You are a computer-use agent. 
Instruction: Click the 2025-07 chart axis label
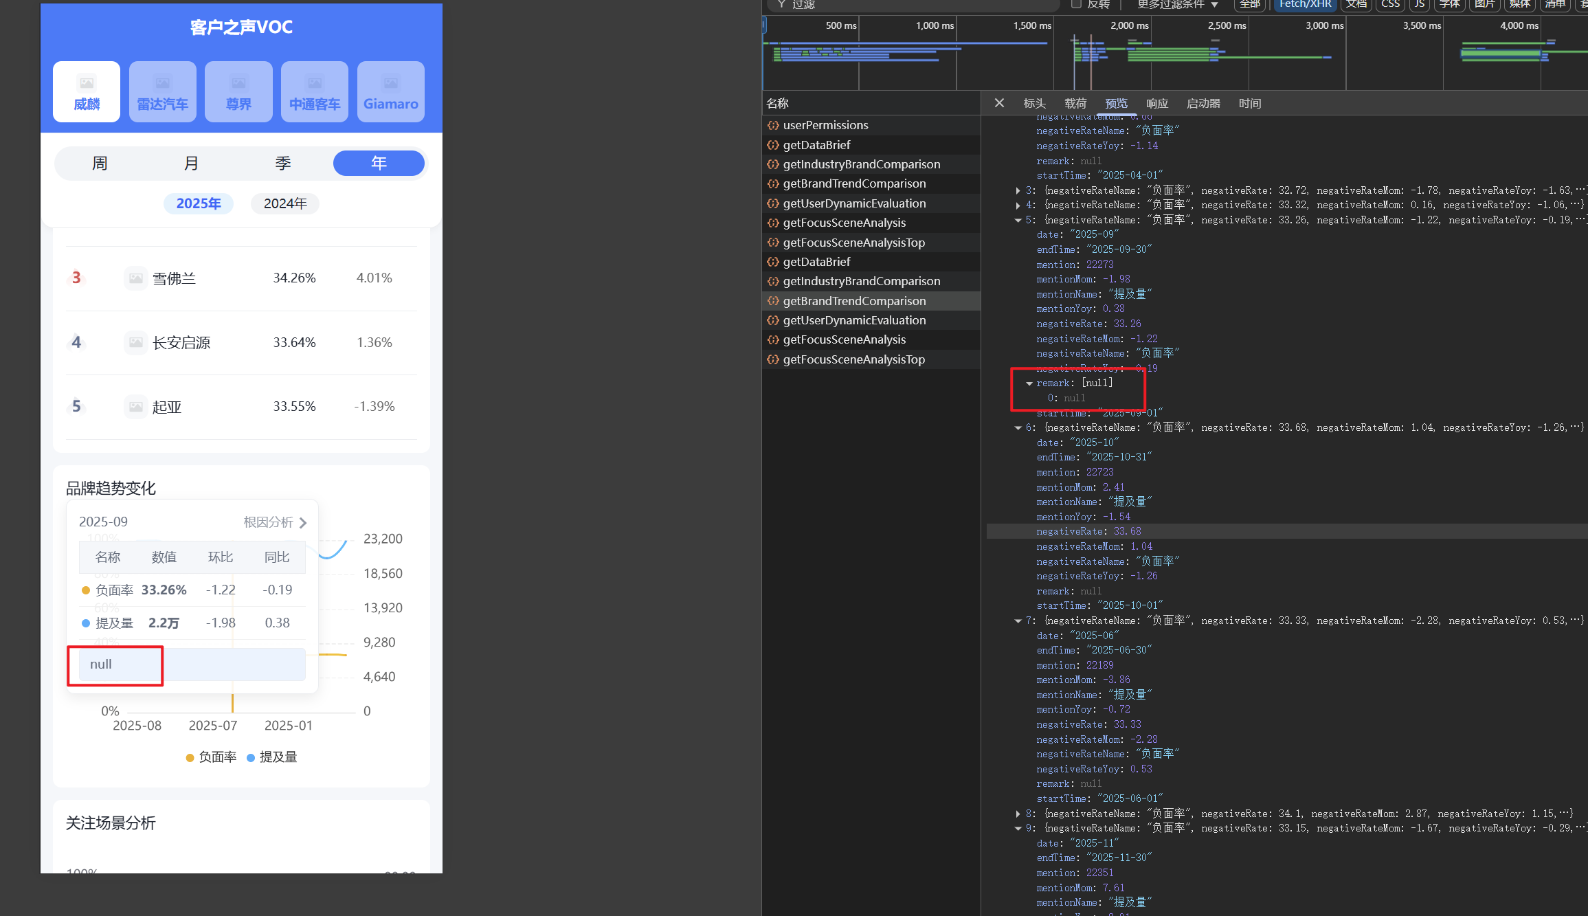[213, 726]
